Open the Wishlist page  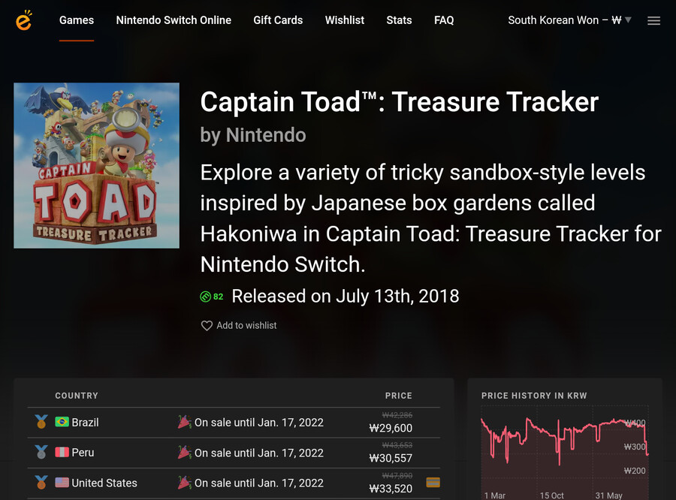point(345,20)
